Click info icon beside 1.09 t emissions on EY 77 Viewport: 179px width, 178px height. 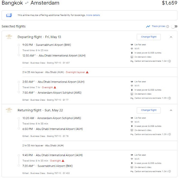pos(170,98)
